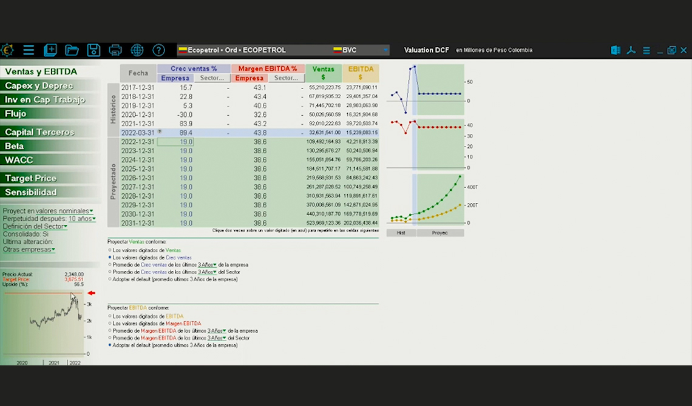Click the stock price history chart
This screenshot has width=692, height=406.
(43, 323)
